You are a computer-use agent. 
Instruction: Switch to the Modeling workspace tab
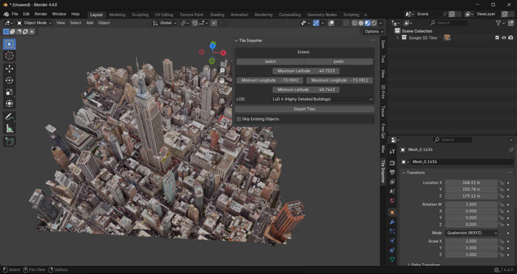pyautogui.click(x=117, y=15)
